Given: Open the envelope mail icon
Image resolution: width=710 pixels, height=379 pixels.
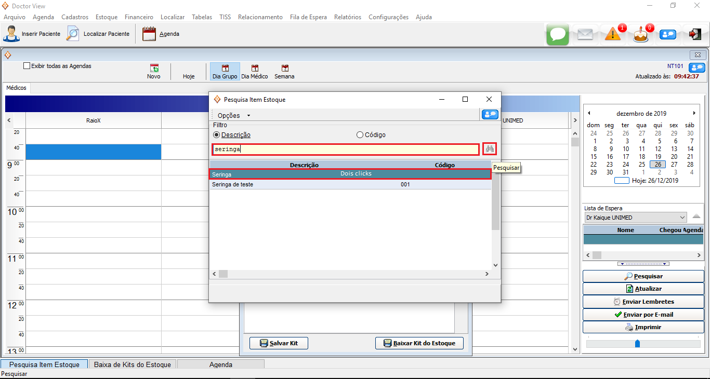Looking at the screenshot, I should pos(585,35).
